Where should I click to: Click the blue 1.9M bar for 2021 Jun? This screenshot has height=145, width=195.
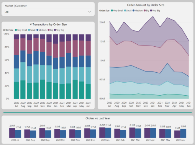[183, 134]
